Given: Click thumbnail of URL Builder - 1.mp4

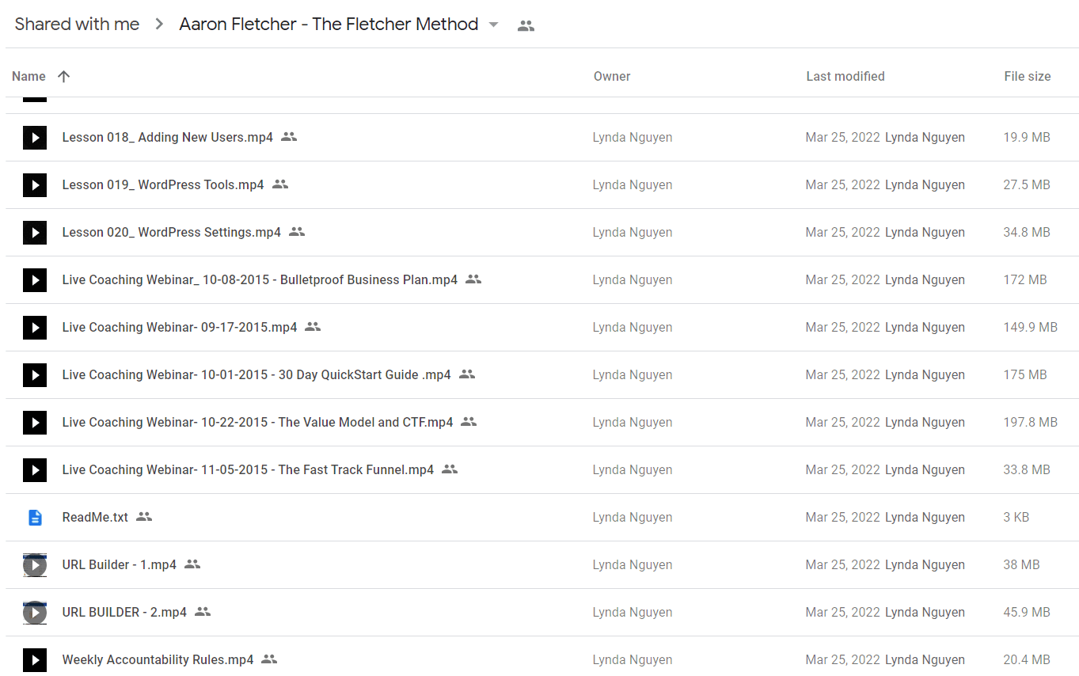Looking at the screenshot, I should click(35, 565).
